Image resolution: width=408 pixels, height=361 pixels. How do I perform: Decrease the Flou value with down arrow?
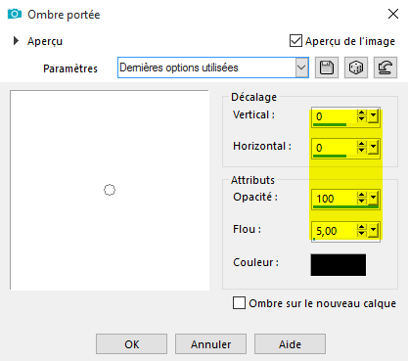click(x=361, y=233)
